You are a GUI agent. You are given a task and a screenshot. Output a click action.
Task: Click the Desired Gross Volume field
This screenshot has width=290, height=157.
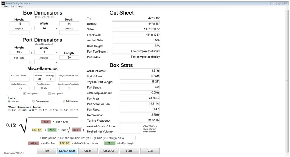[x=130, y=126]
